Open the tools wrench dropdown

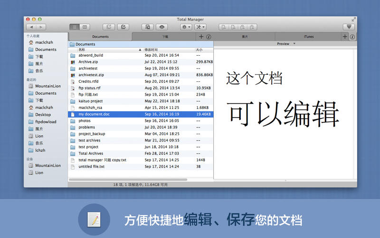point(200,27)
